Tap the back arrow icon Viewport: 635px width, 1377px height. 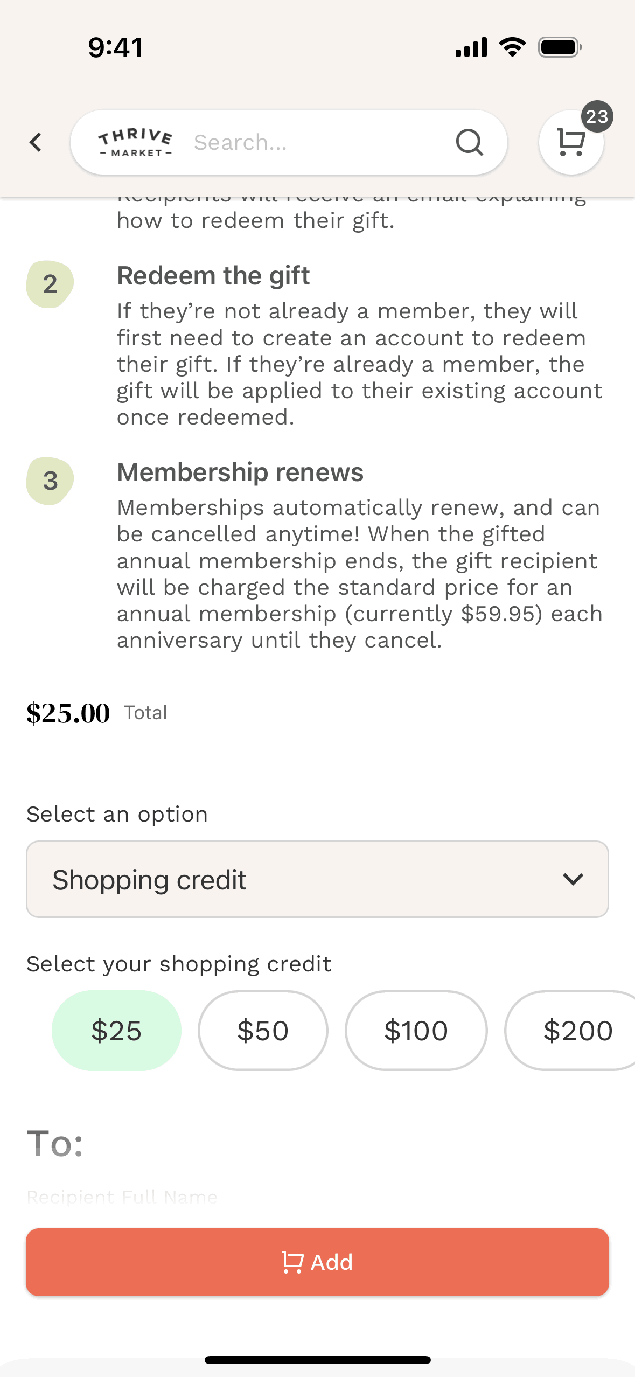click(36, 143)
